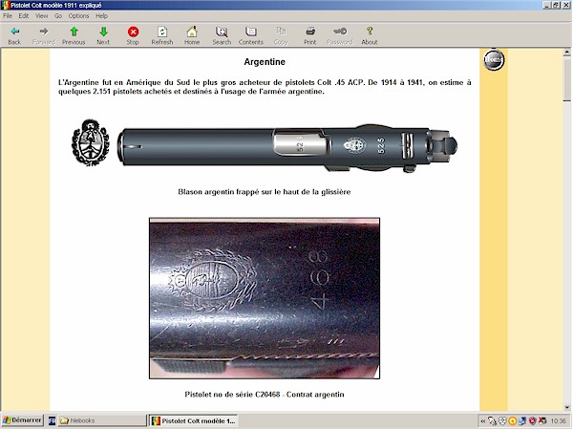This screenshot has width=573, height=430.
Task: Click the vertical scrollbar thumb
Action: click(x=566, y=78)
